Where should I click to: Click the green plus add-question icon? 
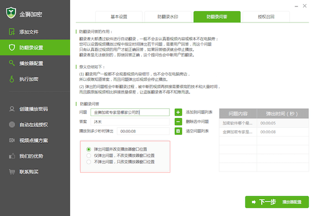[x=178, y=112]
